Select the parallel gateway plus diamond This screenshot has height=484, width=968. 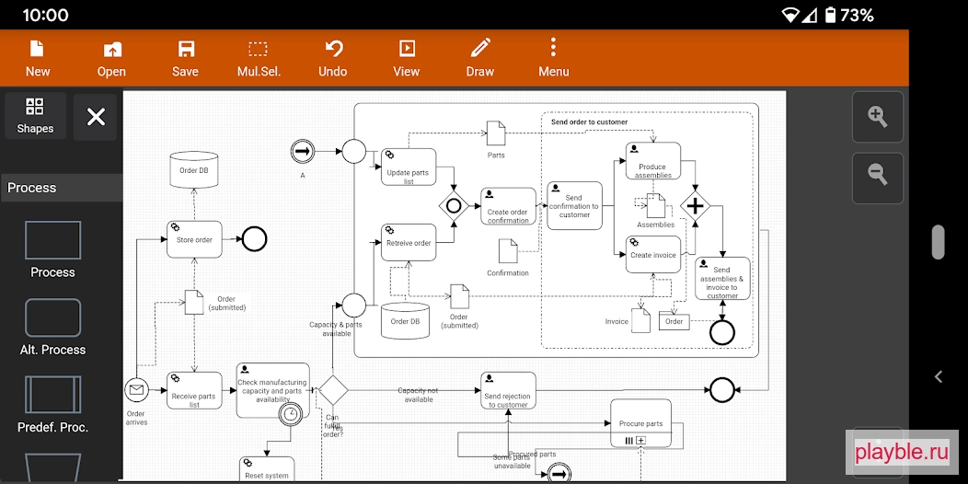[695, 205]
